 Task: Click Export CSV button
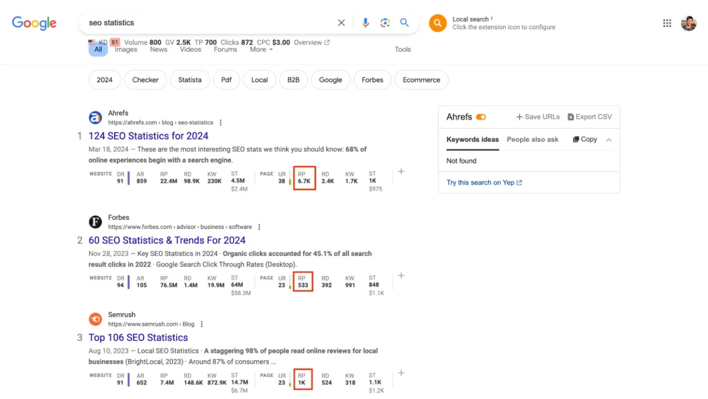(x=590, y=117)
